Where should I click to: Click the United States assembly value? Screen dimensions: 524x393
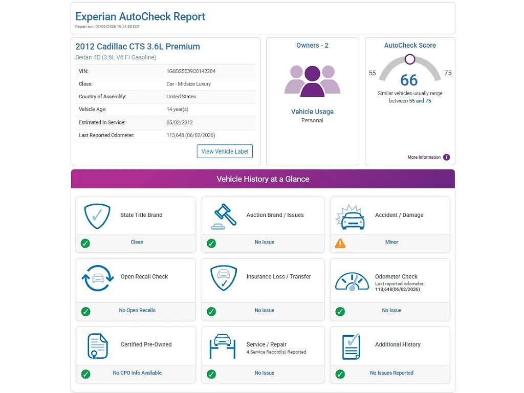click(181, 97)
